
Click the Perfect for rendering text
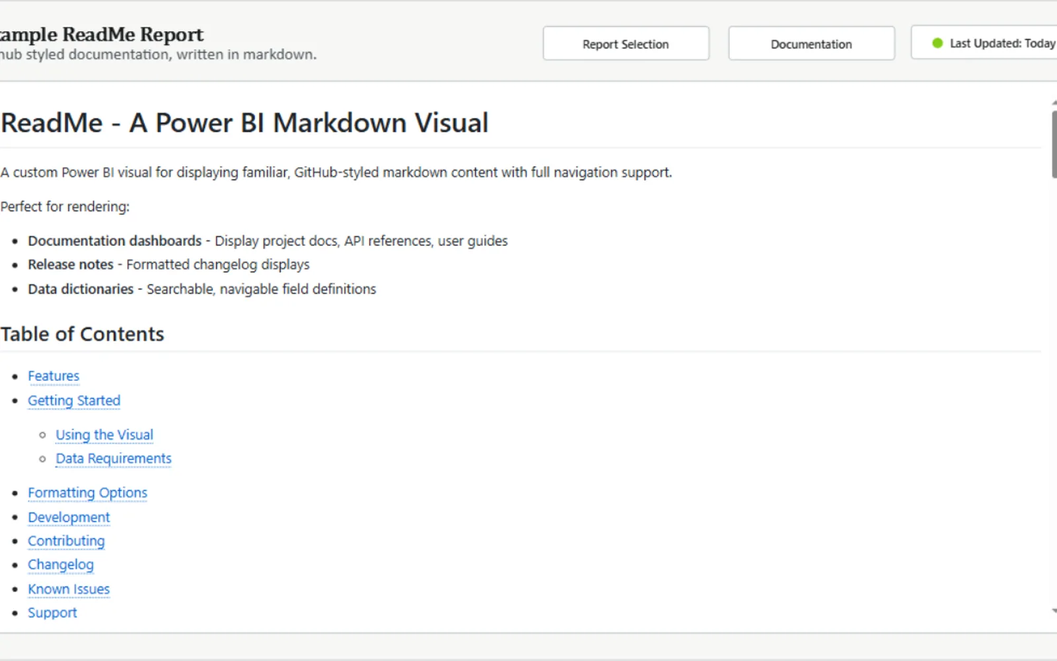65,206
